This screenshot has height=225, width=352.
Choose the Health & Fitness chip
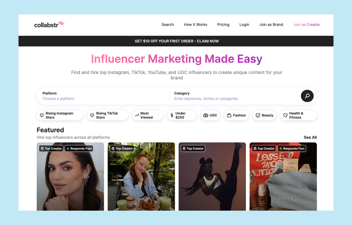pos(298,115)
